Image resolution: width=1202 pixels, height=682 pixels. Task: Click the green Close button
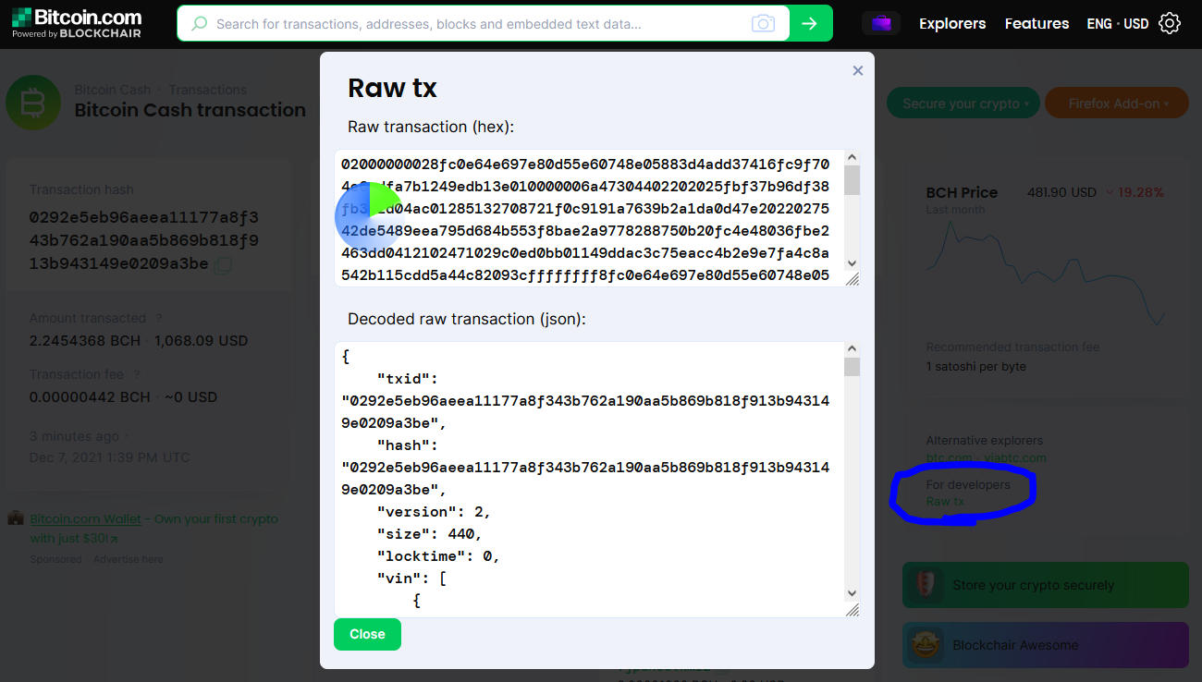coord(367,634)
